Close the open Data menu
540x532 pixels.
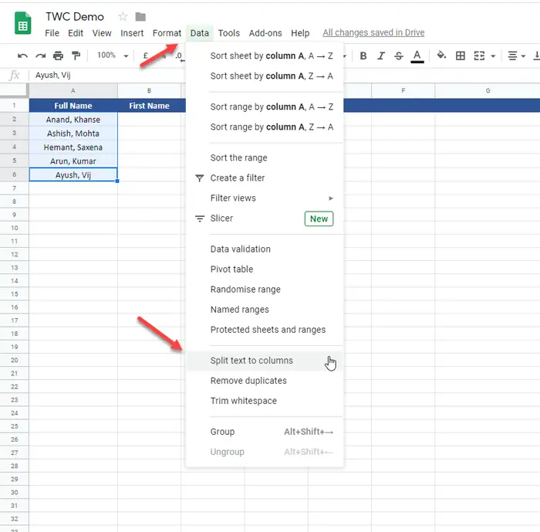(199, 33)
